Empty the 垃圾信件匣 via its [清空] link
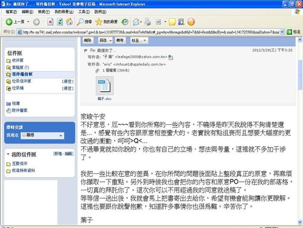Screen dimensions: 303x228 coord(68,81)
